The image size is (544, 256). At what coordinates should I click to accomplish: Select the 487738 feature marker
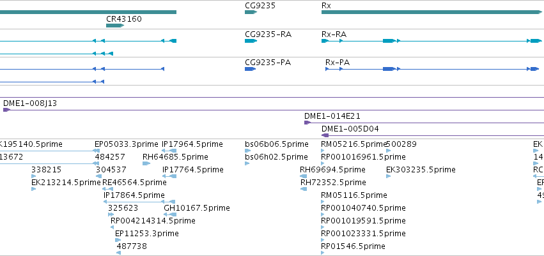pos(118,253)
